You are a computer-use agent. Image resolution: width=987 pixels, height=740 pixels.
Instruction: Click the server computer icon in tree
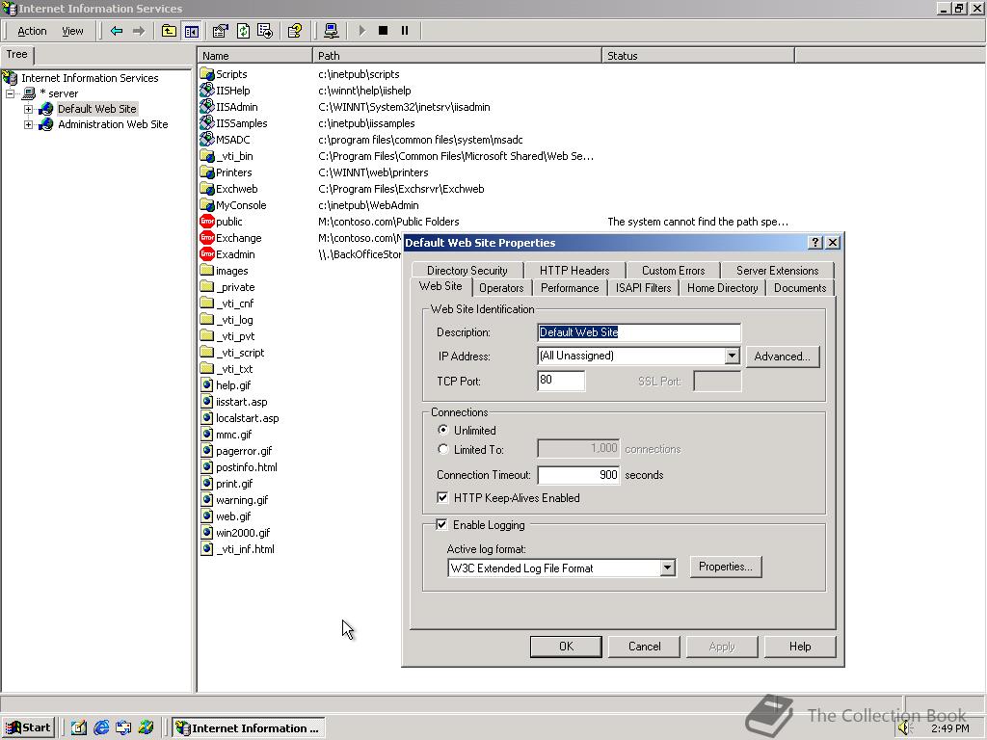click(30, 93)
